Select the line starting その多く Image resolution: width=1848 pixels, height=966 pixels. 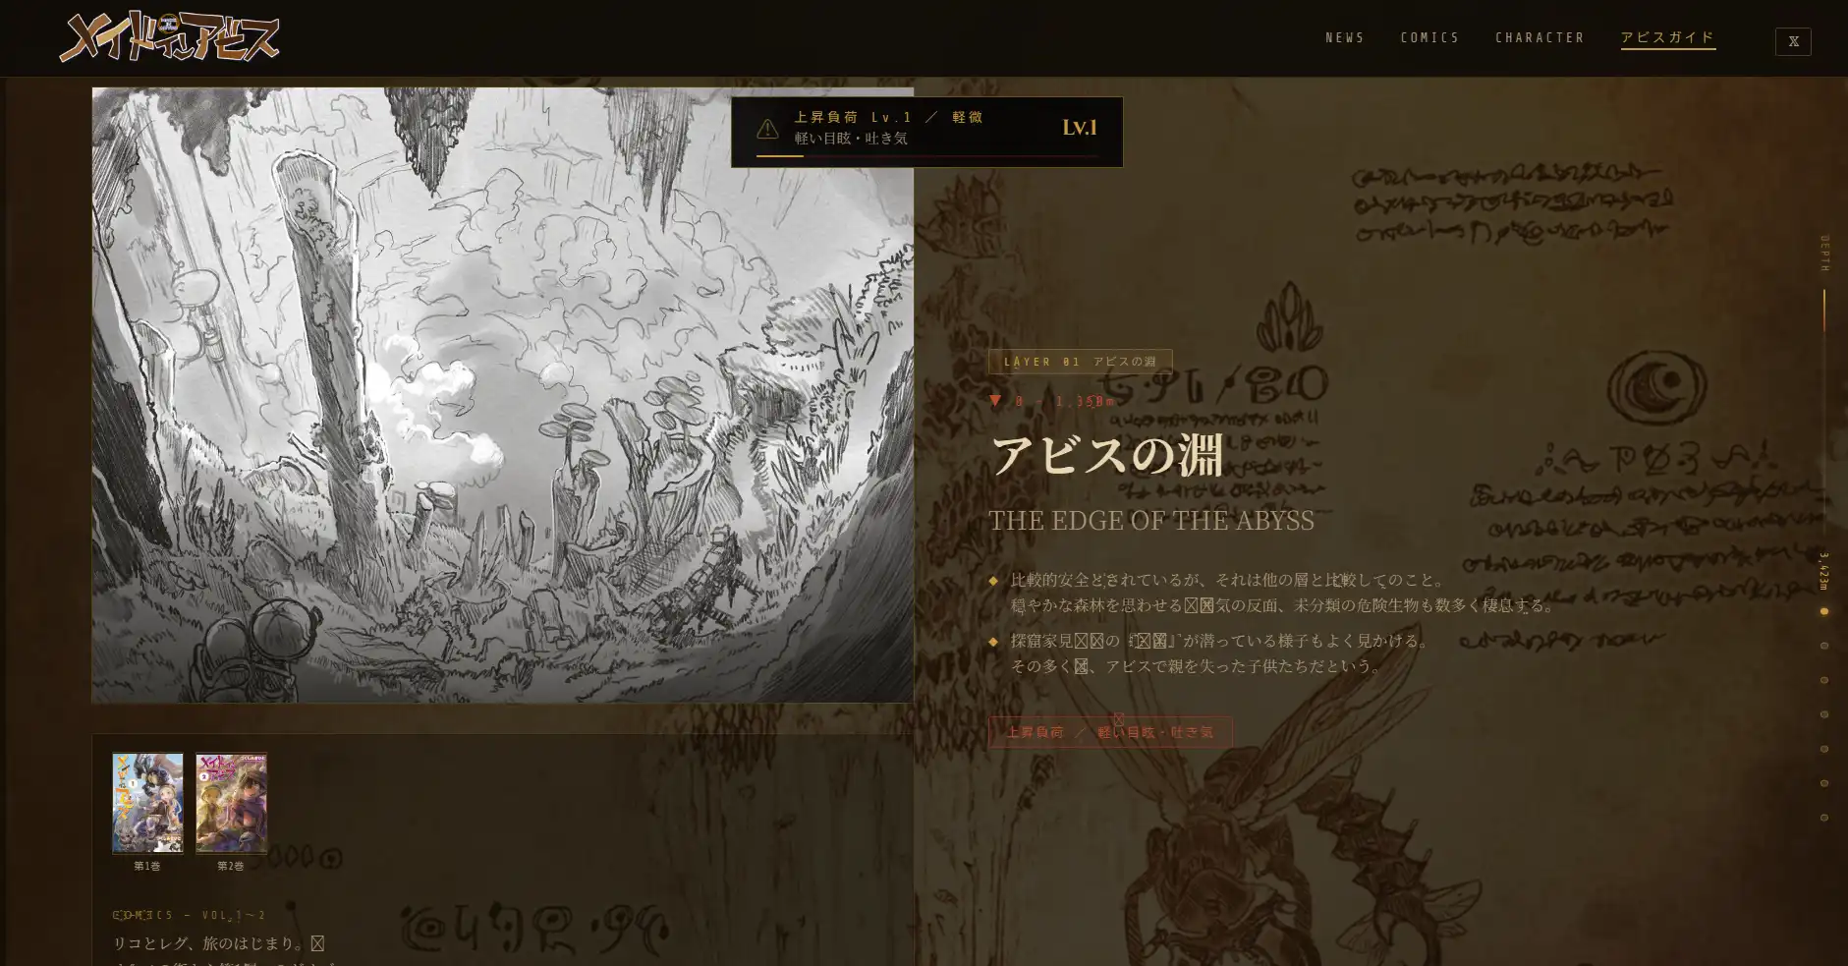(x=1198, y=666)
